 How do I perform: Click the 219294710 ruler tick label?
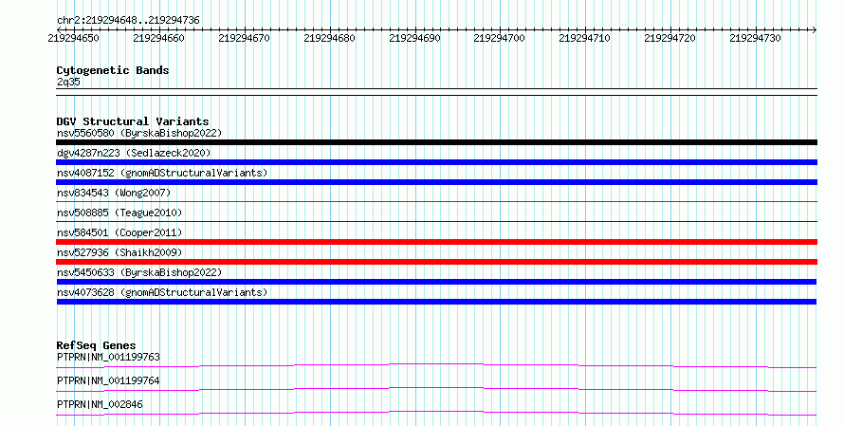584,38
